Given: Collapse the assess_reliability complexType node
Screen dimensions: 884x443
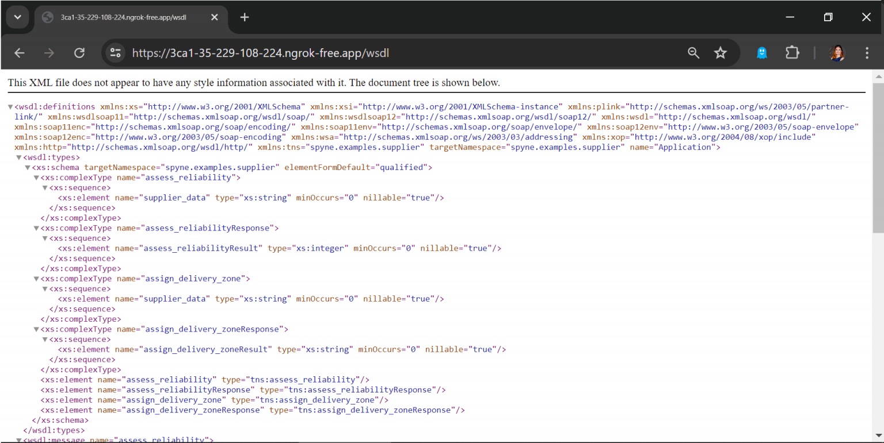Looking at the screenshot, I should tap(36, 178).
